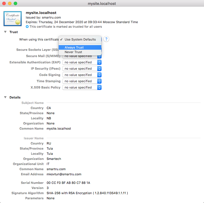204x203 pixels.
Task: Click 'Issued by: smartru.com' text
Action: click(43, 17)
